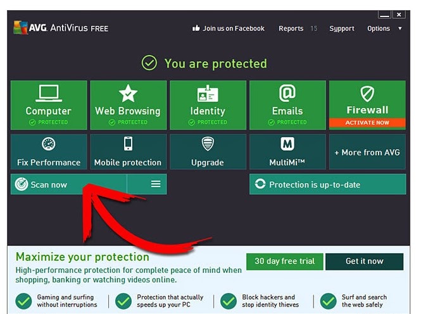Screen dimensions: 421x314
Task: Click Block hackers and stop identity thieves text
Action: (x=270, y=301)
